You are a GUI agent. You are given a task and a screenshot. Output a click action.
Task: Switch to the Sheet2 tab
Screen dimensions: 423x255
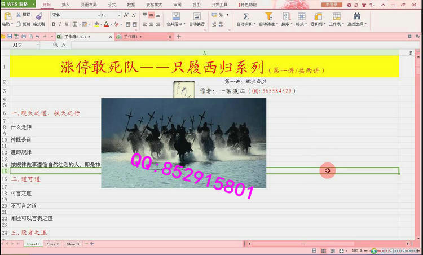53,244
